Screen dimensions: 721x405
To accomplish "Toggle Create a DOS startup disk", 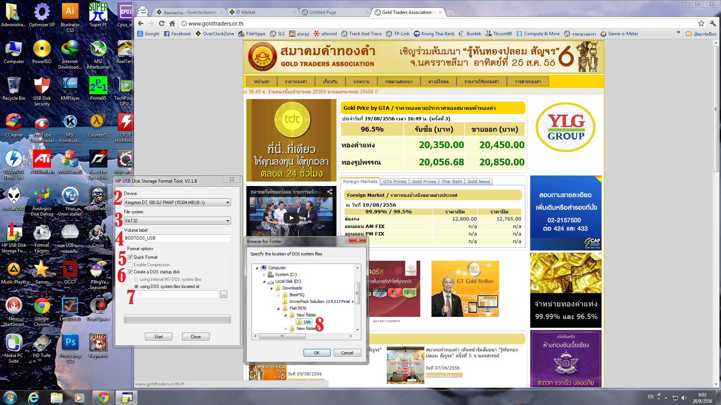I will pos(130,272).
